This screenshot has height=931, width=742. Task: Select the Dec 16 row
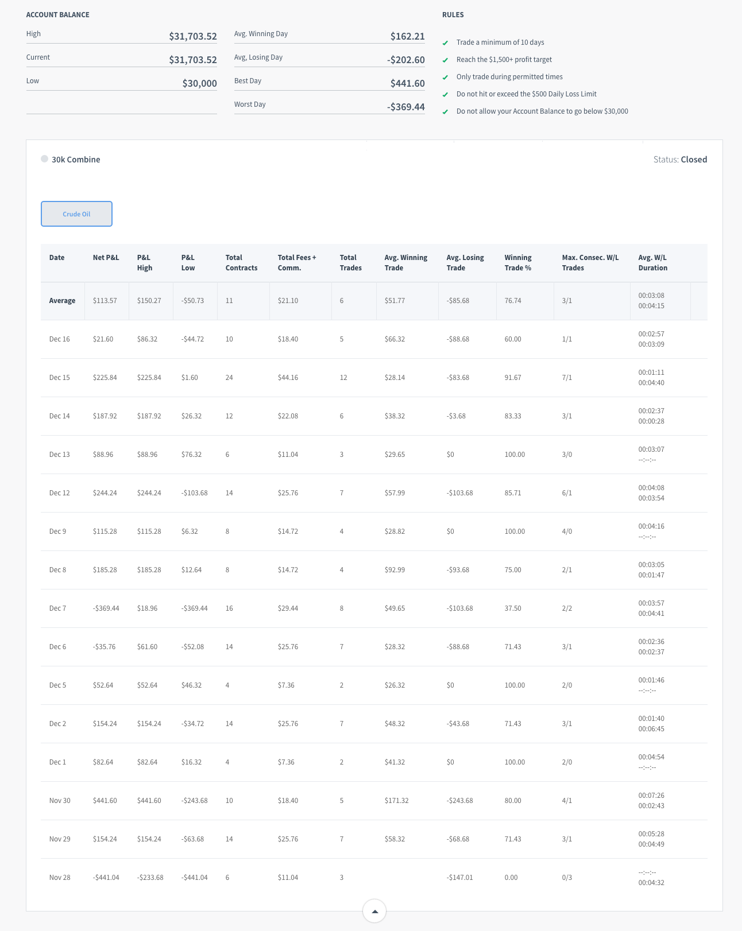coord(60,339)
